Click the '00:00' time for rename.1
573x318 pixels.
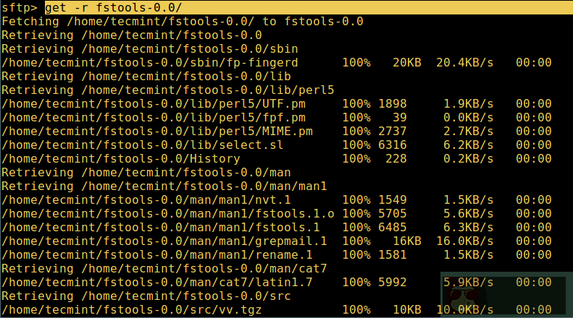(x=534, y=255)
